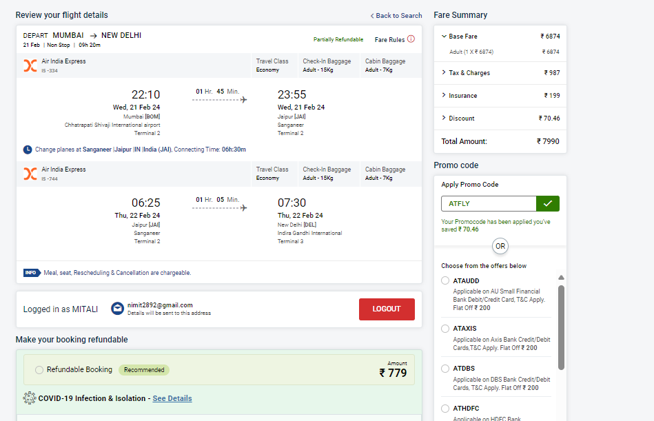Click the email envelope icon

coord(117,309)
